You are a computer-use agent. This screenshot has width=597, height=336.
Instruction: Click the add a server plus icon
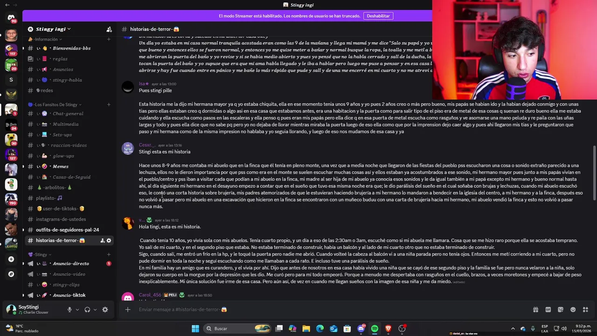11,259
